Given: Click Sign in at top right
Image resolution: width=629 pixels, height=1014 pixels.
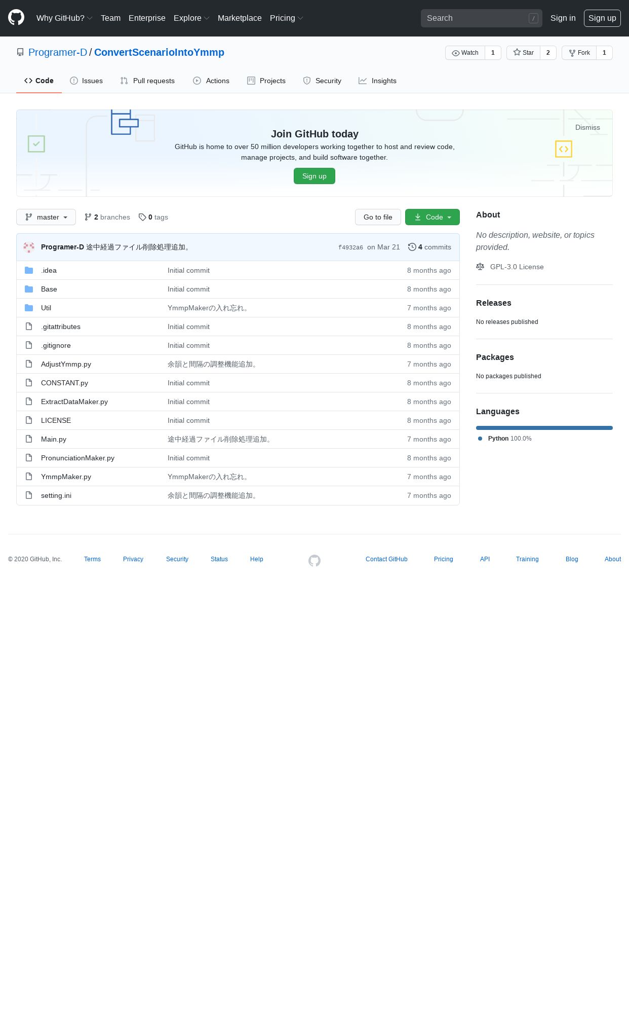Looking at the screenshot, I should coord(563,18).
